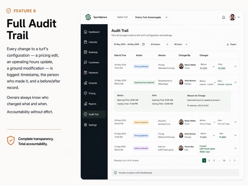This screenshot has width=248, height=186.
Task: Click the Audit Trail shield icon
Action: click(85, 114)
